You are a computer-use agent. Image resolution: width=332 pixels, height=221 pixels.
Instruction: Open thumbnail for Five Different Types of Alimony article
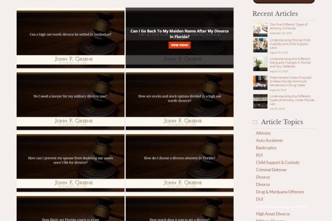pos(260,29)
